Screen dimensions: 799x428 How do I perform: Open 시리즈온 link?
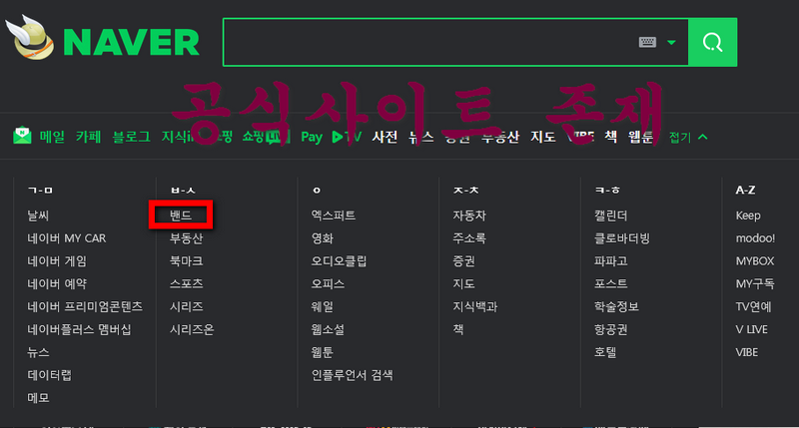point(192,329)
